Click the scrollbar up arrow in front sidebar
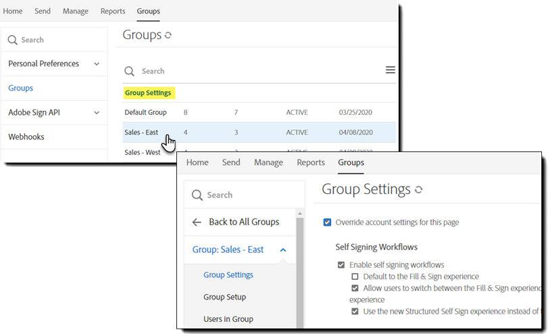548x334 pixels. click(x=300, y=214)
